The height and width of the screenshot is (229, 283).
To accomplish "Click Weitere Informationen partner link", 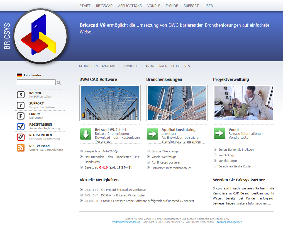I will coord(254,203).
